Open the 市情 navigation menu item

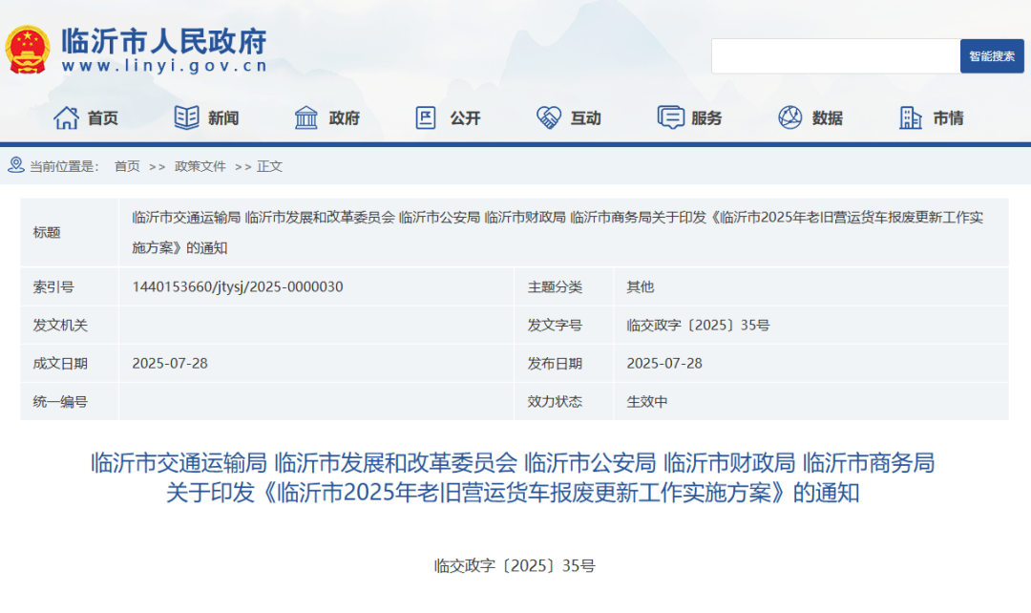[x=949, y=118]
